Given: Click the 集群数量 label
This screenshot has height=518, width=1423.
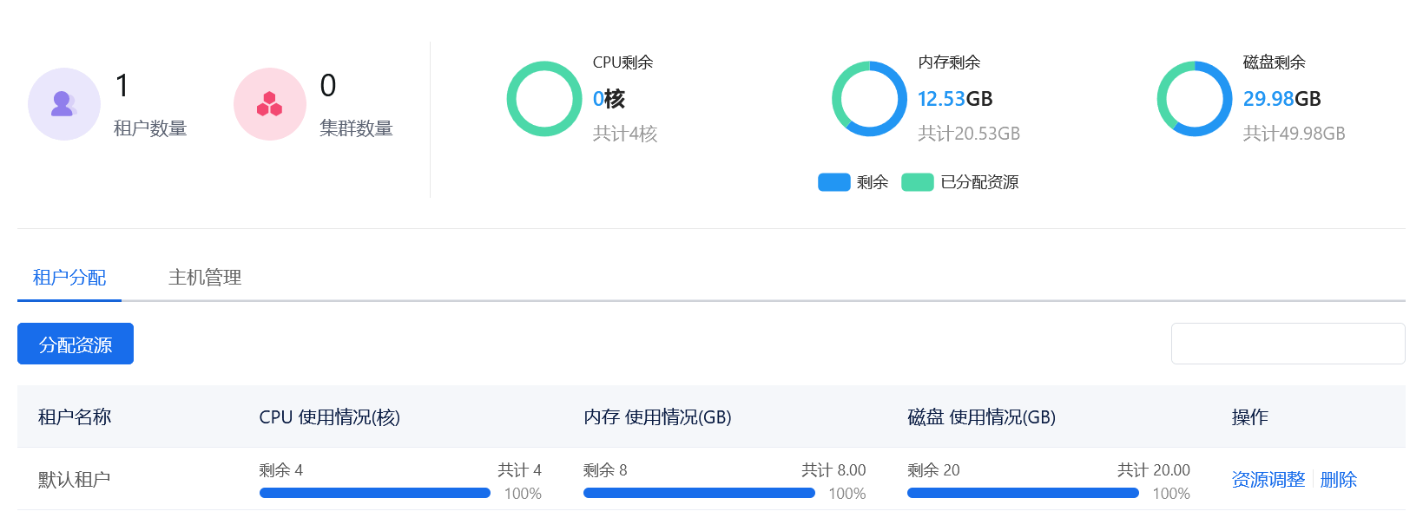Looking at the screenshot, I should pyautogui.click(x=356, y=128).
